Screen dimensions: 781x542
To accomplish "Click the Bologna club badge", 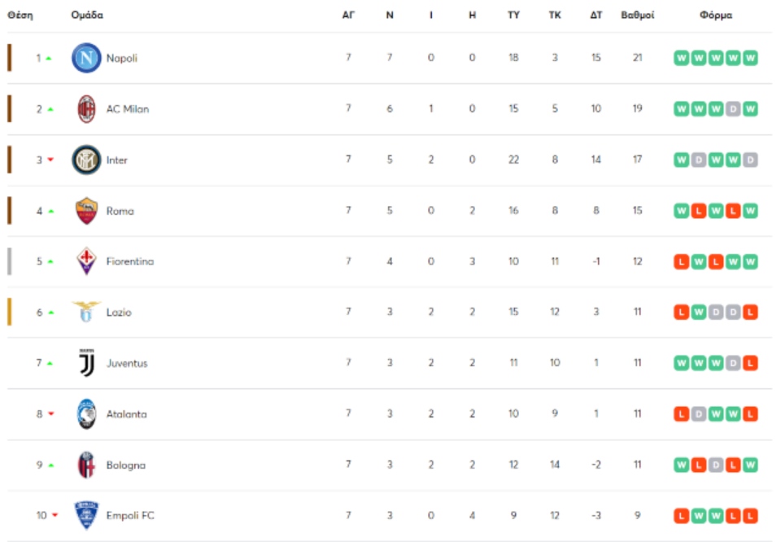I will 86,465.
